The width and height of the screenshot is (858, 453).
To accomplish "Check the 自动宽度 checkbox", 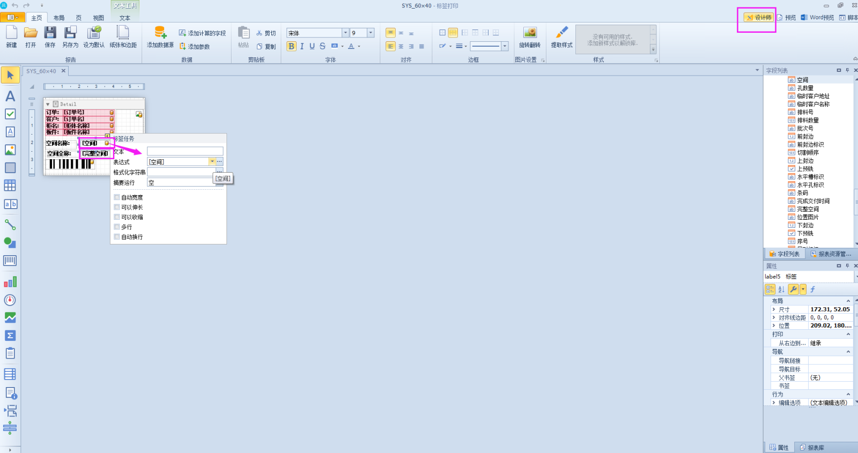I will tap(117, 197).
